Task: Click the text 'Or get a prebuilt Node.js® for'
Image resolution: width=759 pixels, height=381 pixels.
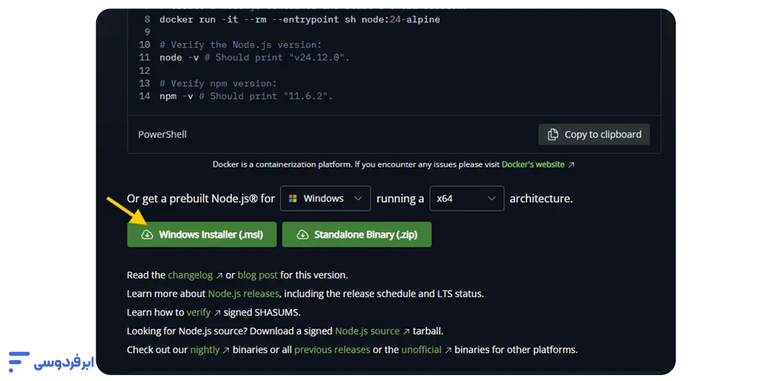Action: point(201,198)
